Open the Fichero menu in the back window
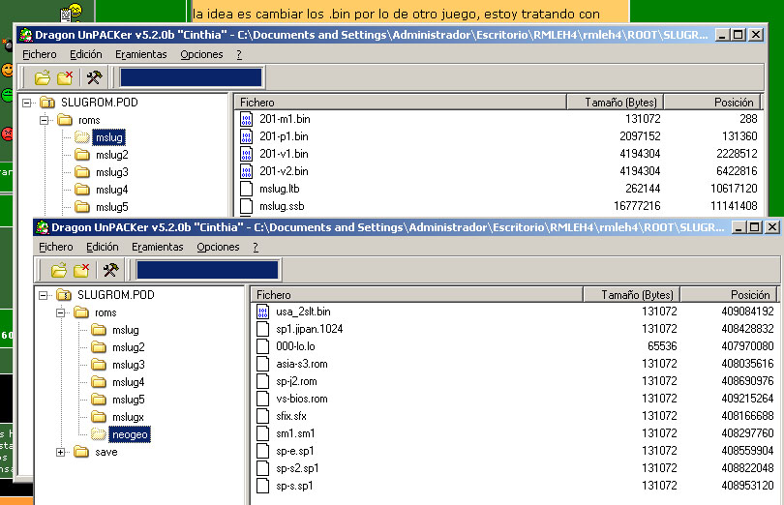The image size is (784, 505). pos(39,54)
